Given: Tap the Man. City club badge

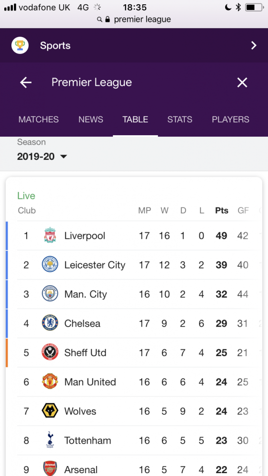Looking at the screenshot, I should pyautogui.click(x=50, y=294).
